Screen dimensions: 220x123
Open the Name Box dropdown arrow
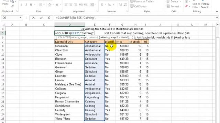pyautogui.click(x=21, y=18)
